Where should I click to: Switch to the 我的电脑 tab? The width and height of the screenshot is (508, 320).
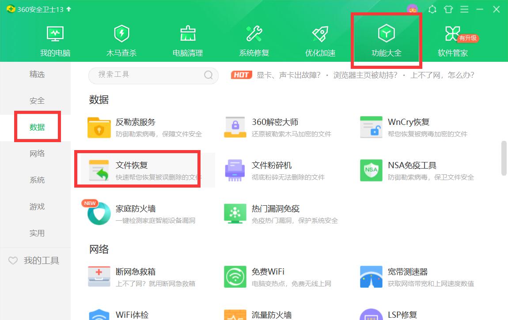(x=55, y=41)
